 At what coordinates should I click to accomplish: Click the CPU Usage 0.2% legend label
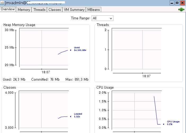click(173, 123)
